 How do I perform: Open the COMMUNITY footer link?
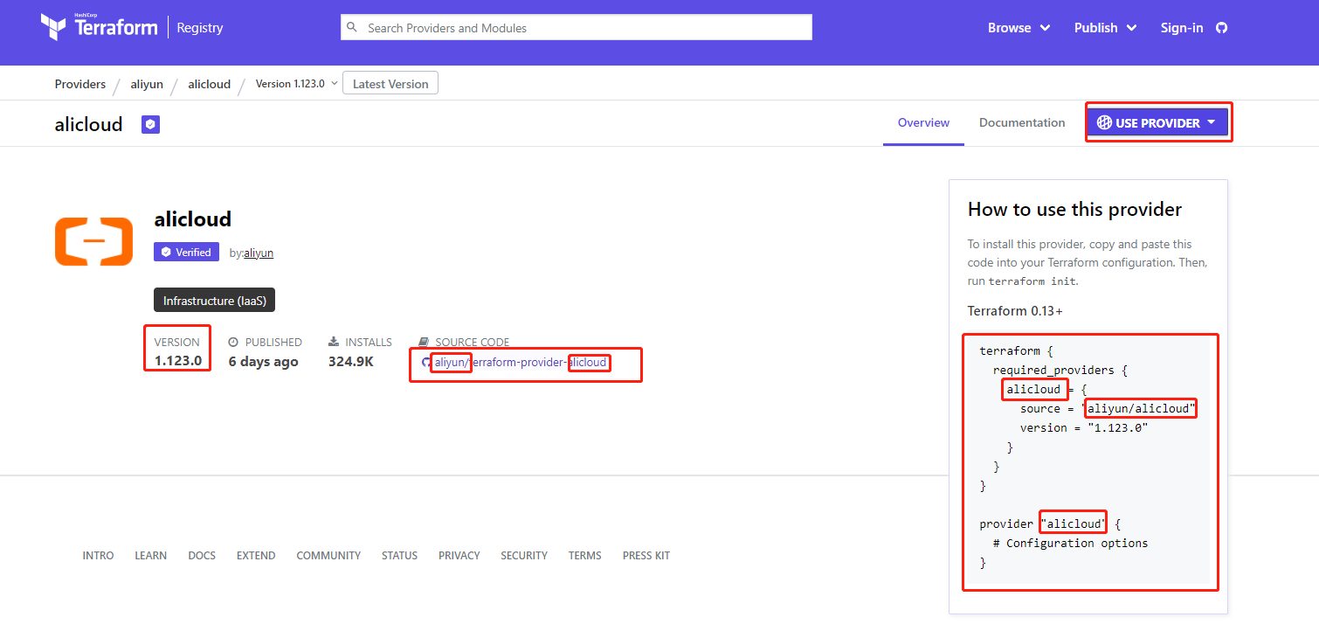pos(328,555)
